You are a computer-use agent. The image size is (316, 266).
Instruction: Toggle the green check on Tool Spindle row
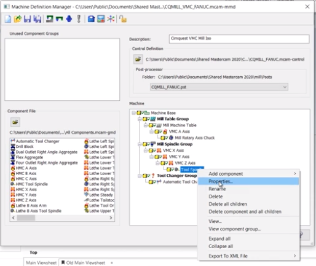click(173, 170)
